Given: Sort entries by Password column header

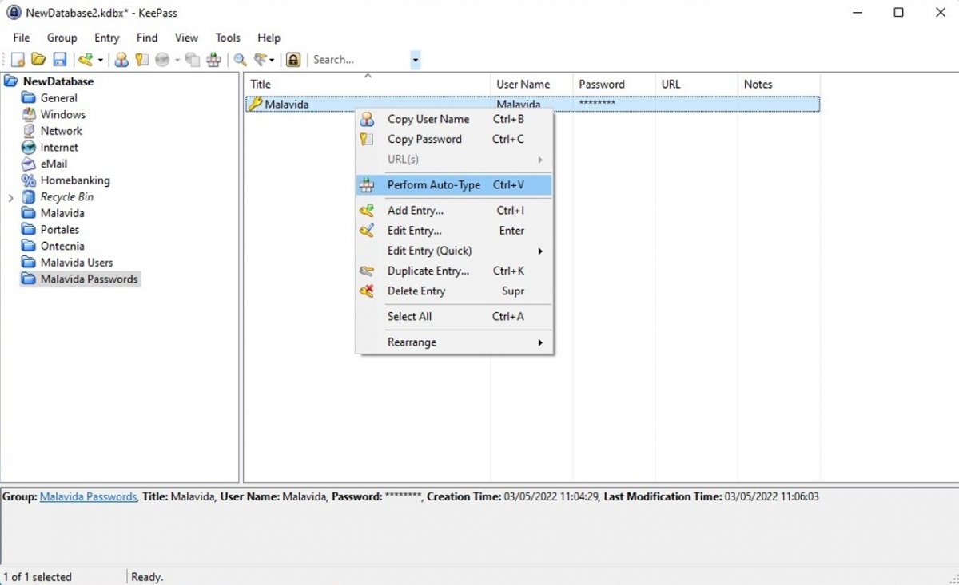Looking at the screenshot, I should tap(614, 84).
